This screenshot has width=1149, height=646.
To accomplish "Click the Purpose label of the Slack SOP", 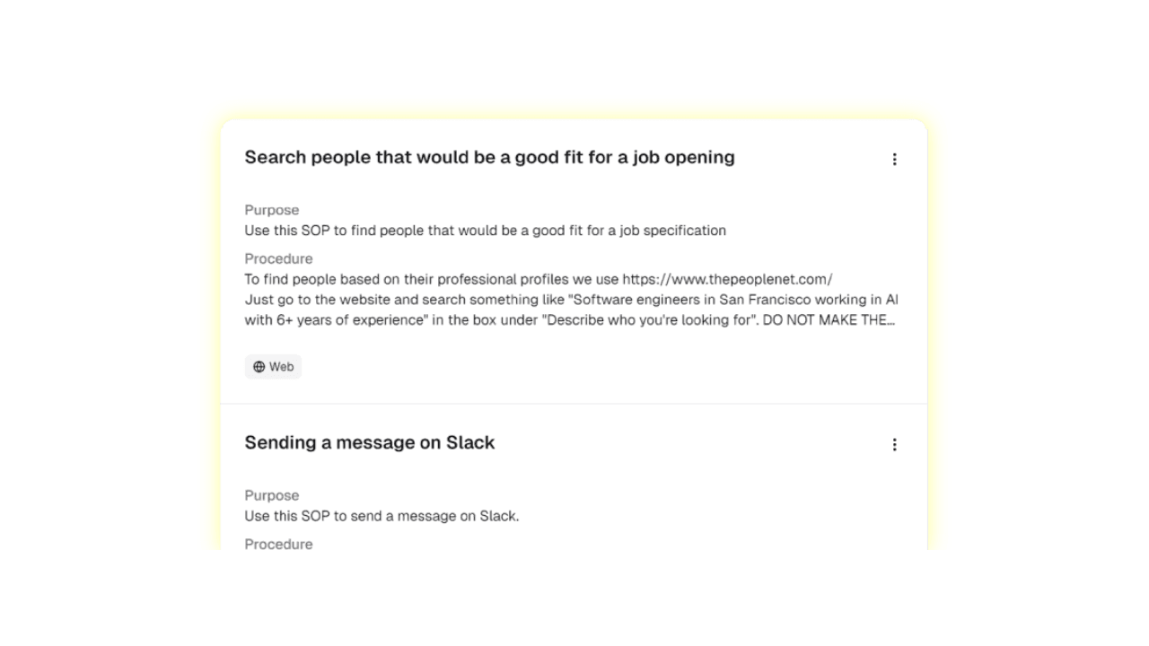I will coord(272,495).
